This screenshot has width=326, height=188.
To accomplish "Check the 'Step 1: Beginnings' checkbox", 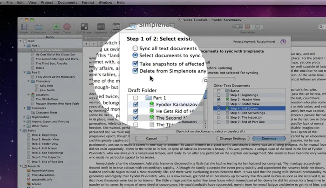I will (x=219, y=94).
